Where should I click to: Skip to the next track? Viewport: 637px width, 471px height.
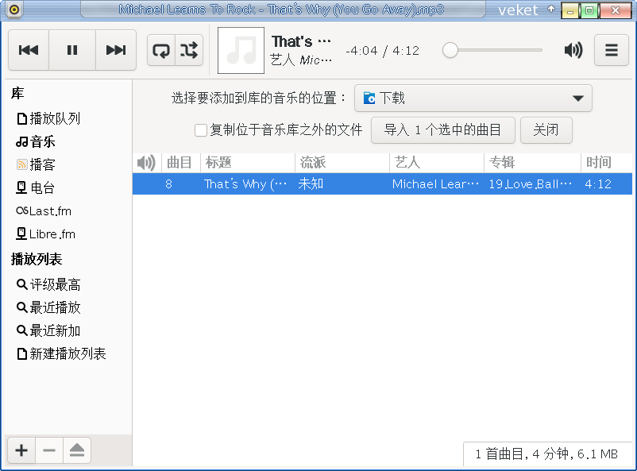click(x=116, y=50)
